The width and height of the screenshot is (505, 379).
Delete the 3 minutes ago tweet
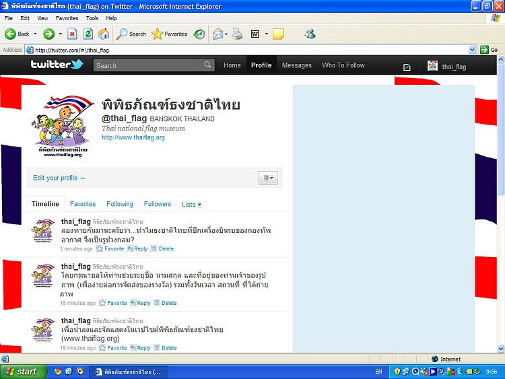tap(162, 248)
